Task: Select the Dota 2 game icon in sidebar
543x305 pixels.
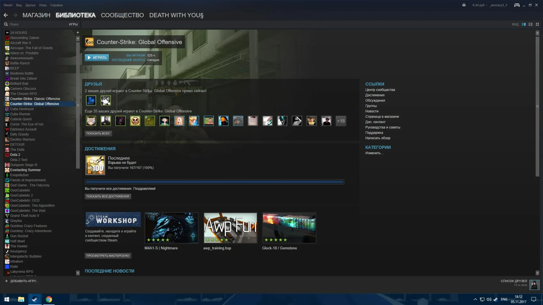Action: pyautogui.click(x=7, y=155)
